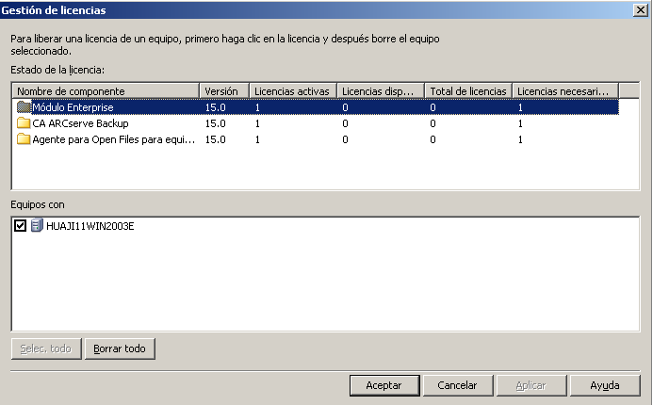Sort by Licencias activas column header
The width and height of the screenshot is (653, 405).
click(x=293, y=91)
